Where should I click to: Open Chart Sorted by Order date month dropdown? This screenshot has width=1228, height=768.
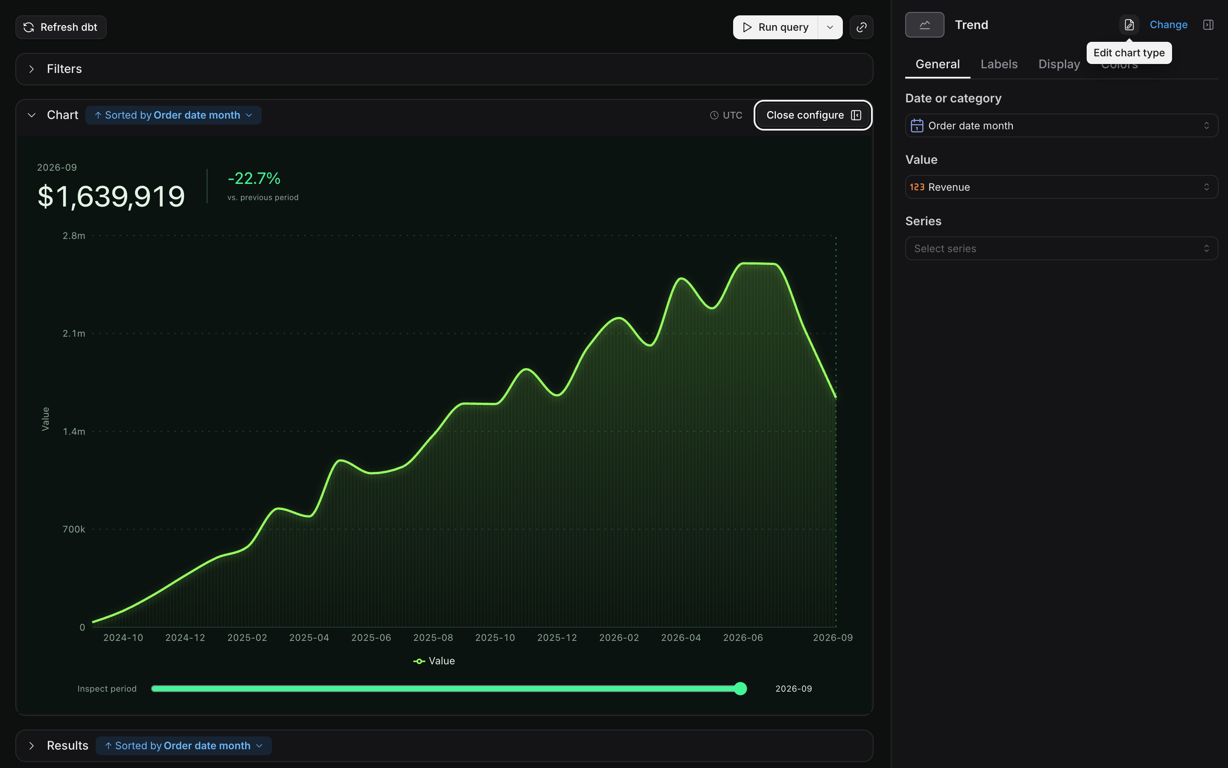[173, 115]
